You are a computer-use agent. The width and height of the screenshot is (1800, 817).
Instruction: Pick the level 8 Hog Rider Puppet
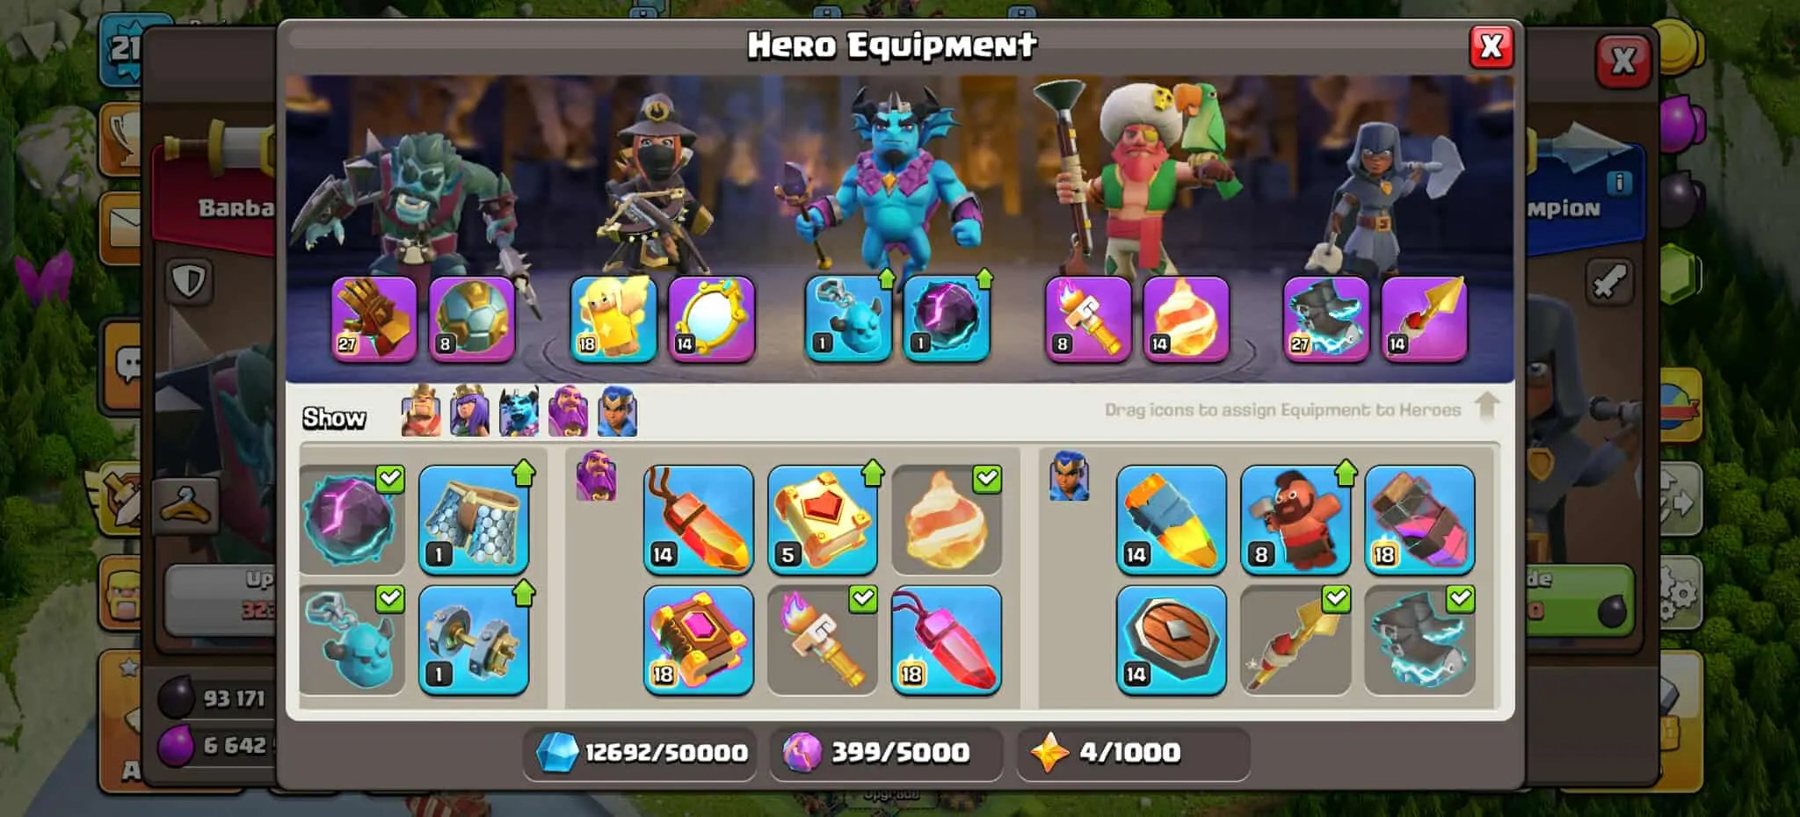1296,520
